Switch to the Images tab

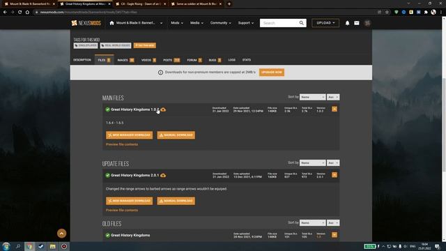(x=125, y=60)
